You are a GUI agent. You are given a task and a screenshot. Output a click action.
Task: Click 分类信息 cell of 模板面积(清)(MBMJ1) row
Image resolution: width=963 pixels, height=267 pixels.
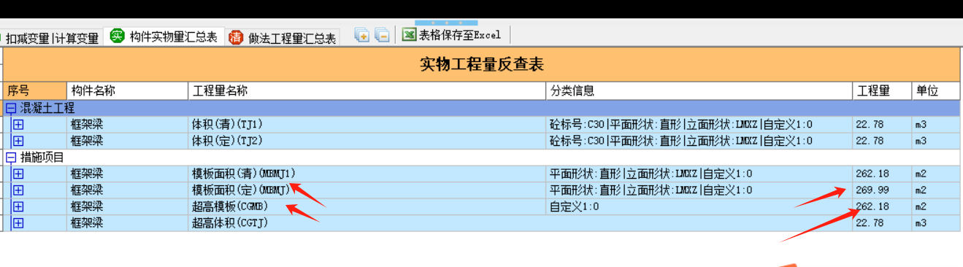[x=699, y=174]
